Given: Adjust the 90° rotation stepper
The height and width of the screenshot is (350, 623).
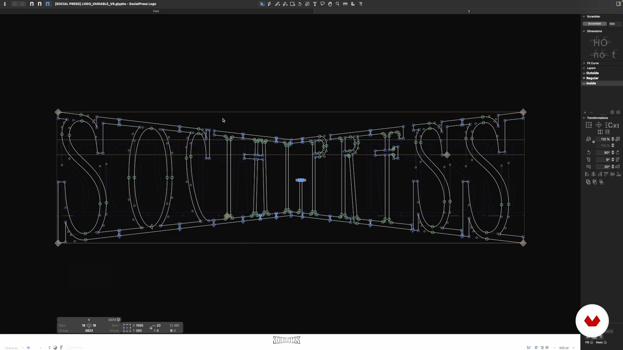Looking at the screenshot, I should [613, 153].
